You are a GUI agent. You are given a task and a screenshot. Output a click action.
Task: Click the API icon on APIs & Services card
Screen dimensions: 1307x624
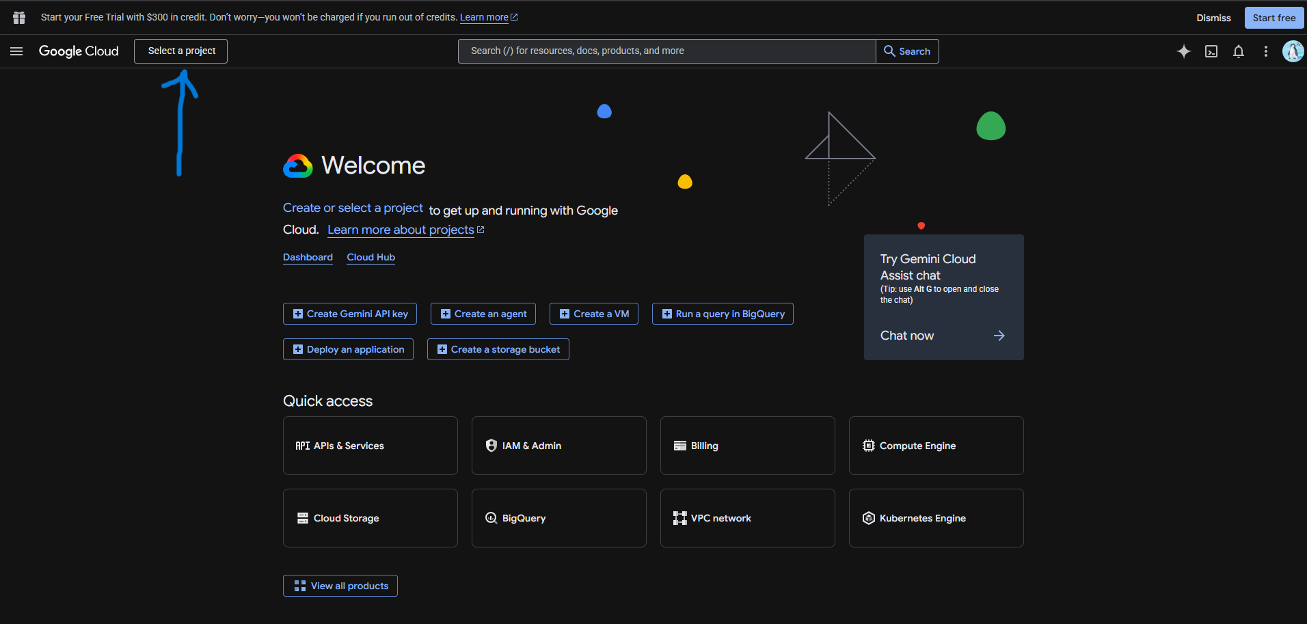pyautogui.click(x=303, y=446)
